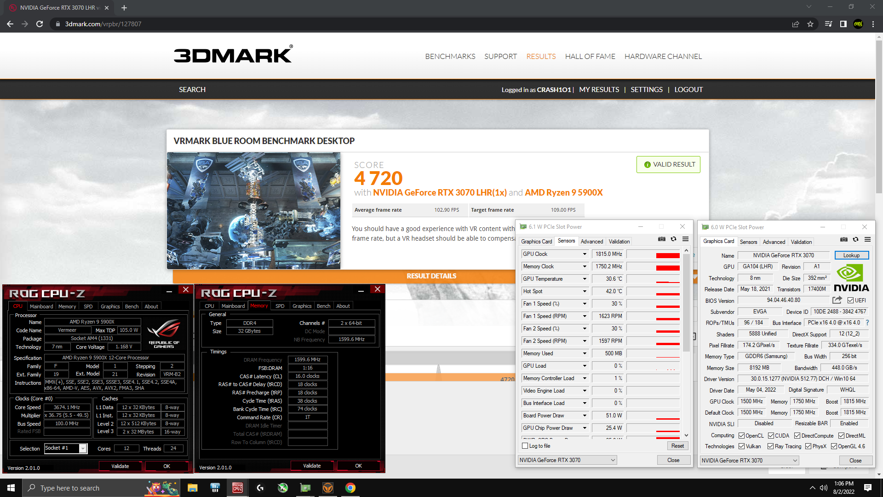883x497 pixels.
Task: Click the GPU-Z Sensors window screenshot camera icon
Action: (x=661, y=239)
